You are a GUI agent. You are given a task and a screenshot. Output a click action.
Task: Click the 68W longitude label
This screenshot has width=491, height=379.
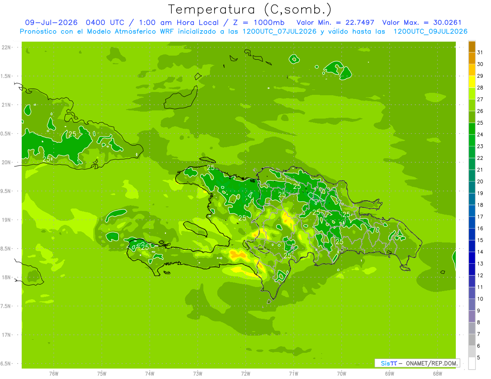[x=437, y=374]
